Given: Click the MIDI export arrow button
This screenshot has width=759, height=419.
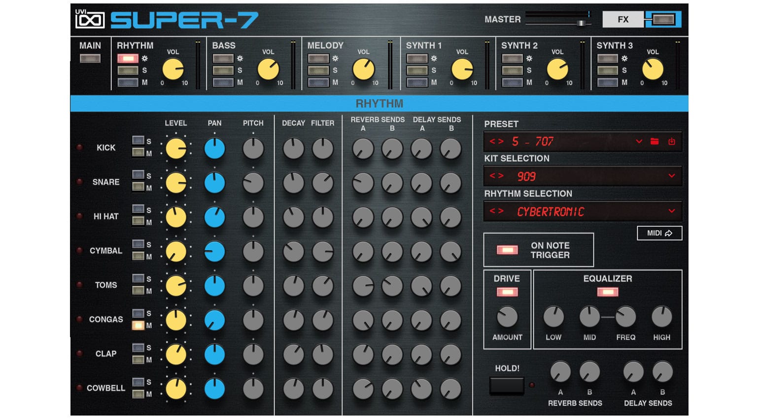Looking at the screenshot, I should pyautogui.click(x=659, y=233).
